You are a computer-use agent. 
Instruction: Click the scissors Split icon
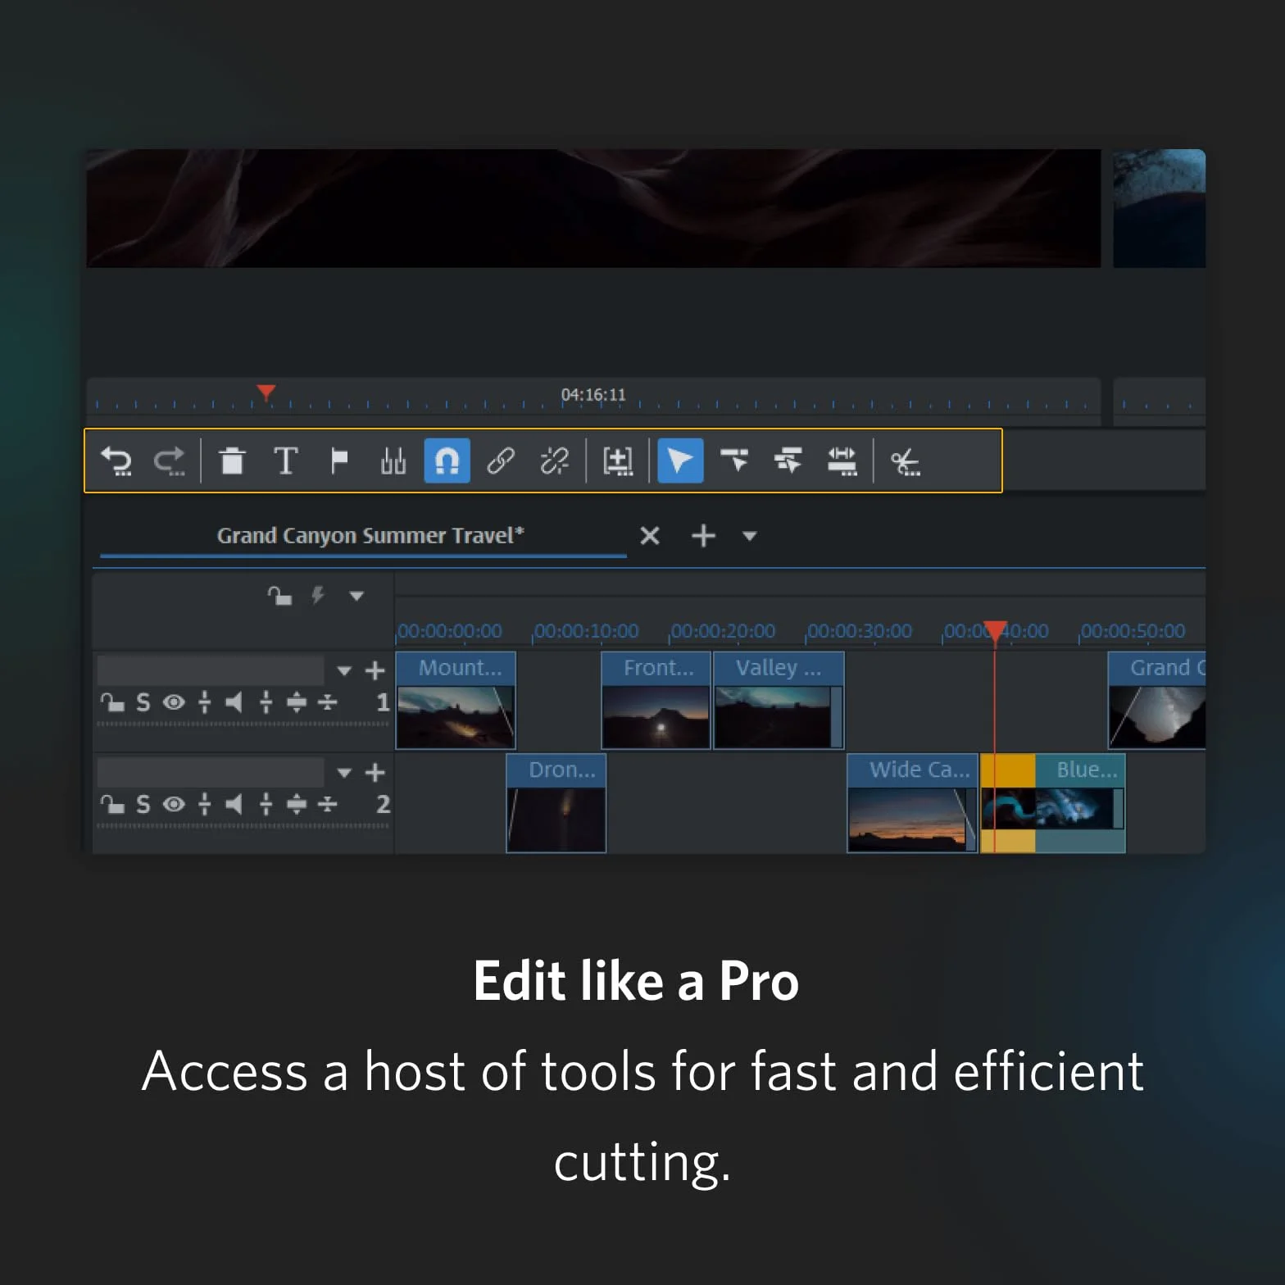(905, 462)
